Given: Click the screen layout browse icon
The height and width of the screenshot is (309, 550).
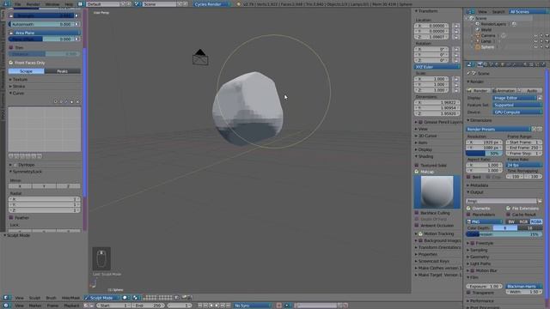Looking at the screenshot, I should pos(80,4).
